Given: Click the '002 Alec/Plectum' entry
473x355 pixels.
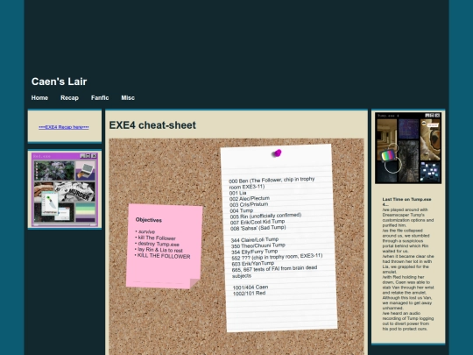Looking at the screenshot, I should pyautogui.click(x=250, y=199).
